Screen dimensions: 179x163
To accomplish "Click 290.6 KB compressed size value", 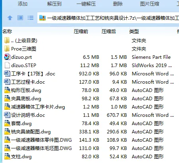I will 117,132.
